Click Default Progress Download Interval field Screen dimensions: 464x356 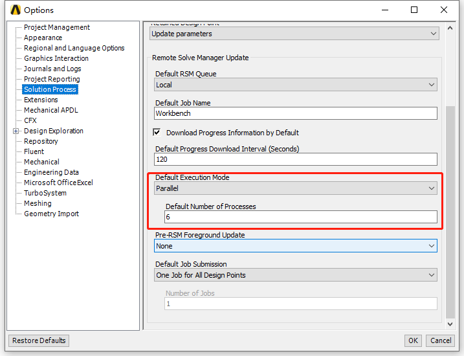[295, 159]
